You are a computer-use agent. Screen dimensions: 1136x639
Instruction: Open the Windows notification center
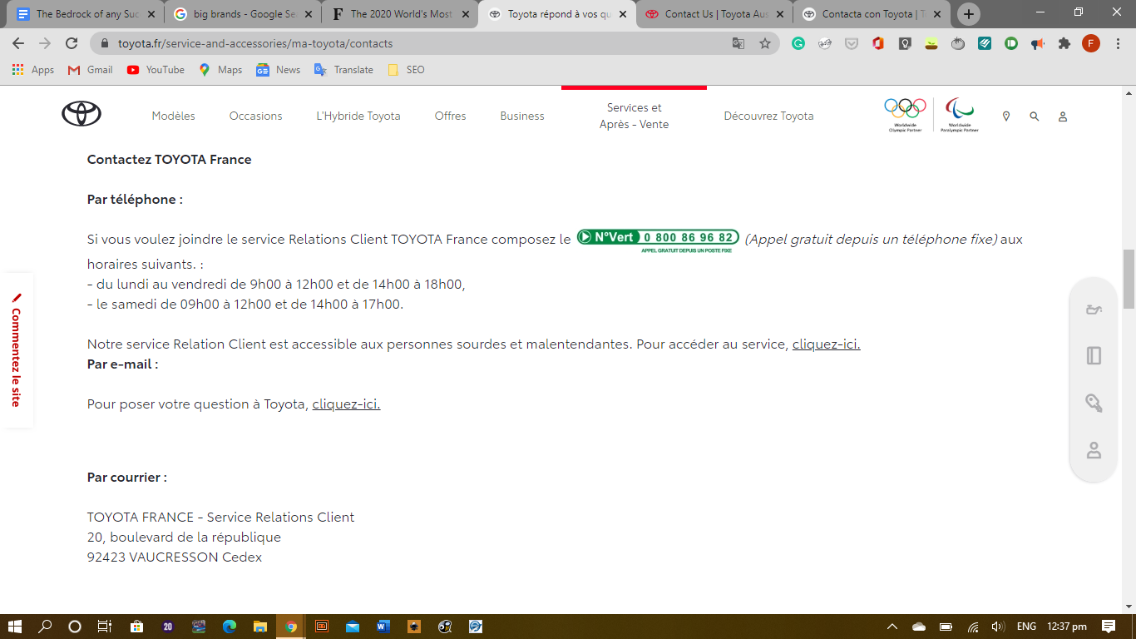1109,627
